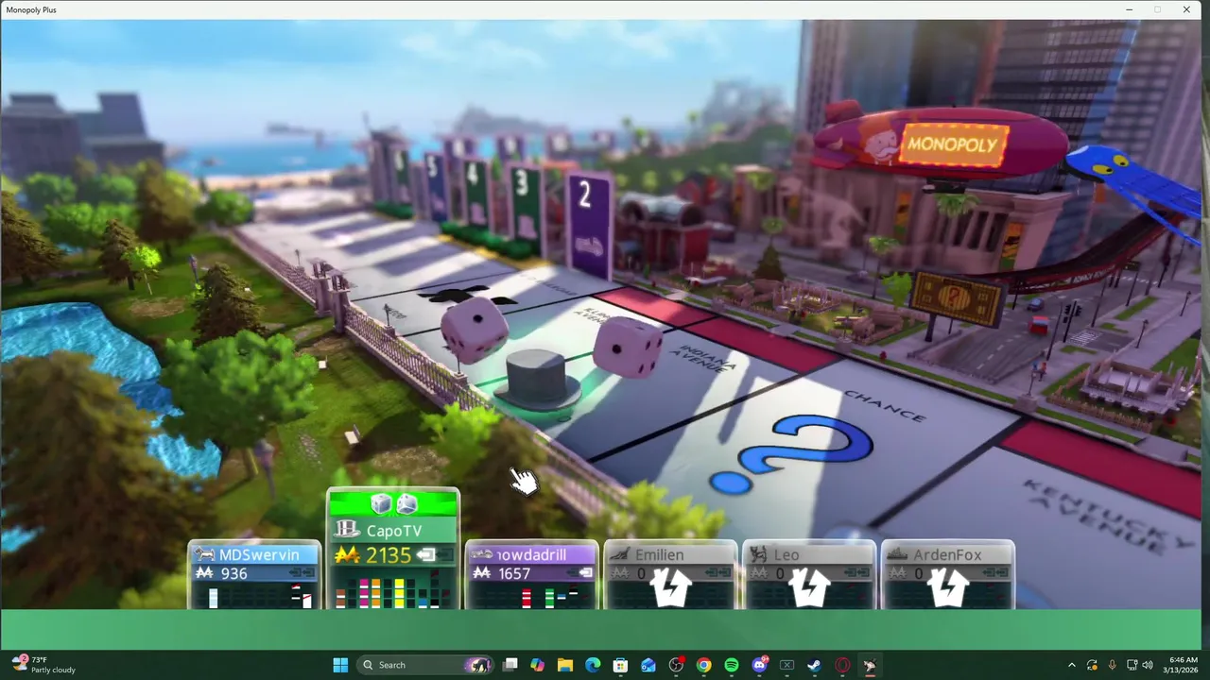This screenshot has width=1210, height=680.
Task: Click the Monopoly blimp sign
Action: [x=952, y=144]
